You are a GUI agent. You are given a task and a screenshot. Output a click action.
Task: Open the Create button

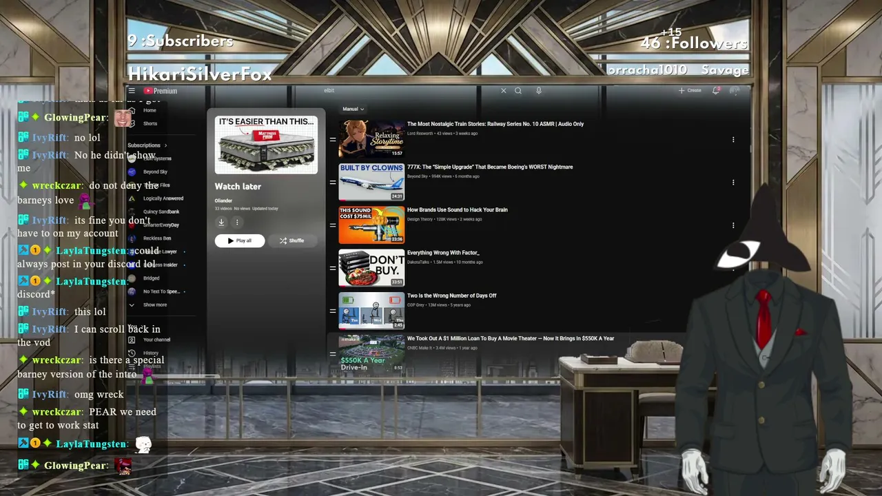[x=690, y=91]
